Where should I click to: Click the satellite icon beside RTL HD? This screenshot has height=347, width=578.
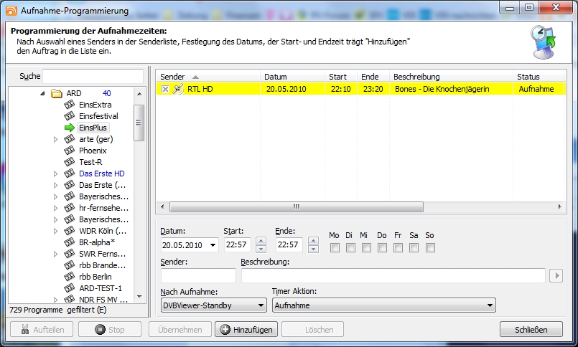tap(178, 89)
